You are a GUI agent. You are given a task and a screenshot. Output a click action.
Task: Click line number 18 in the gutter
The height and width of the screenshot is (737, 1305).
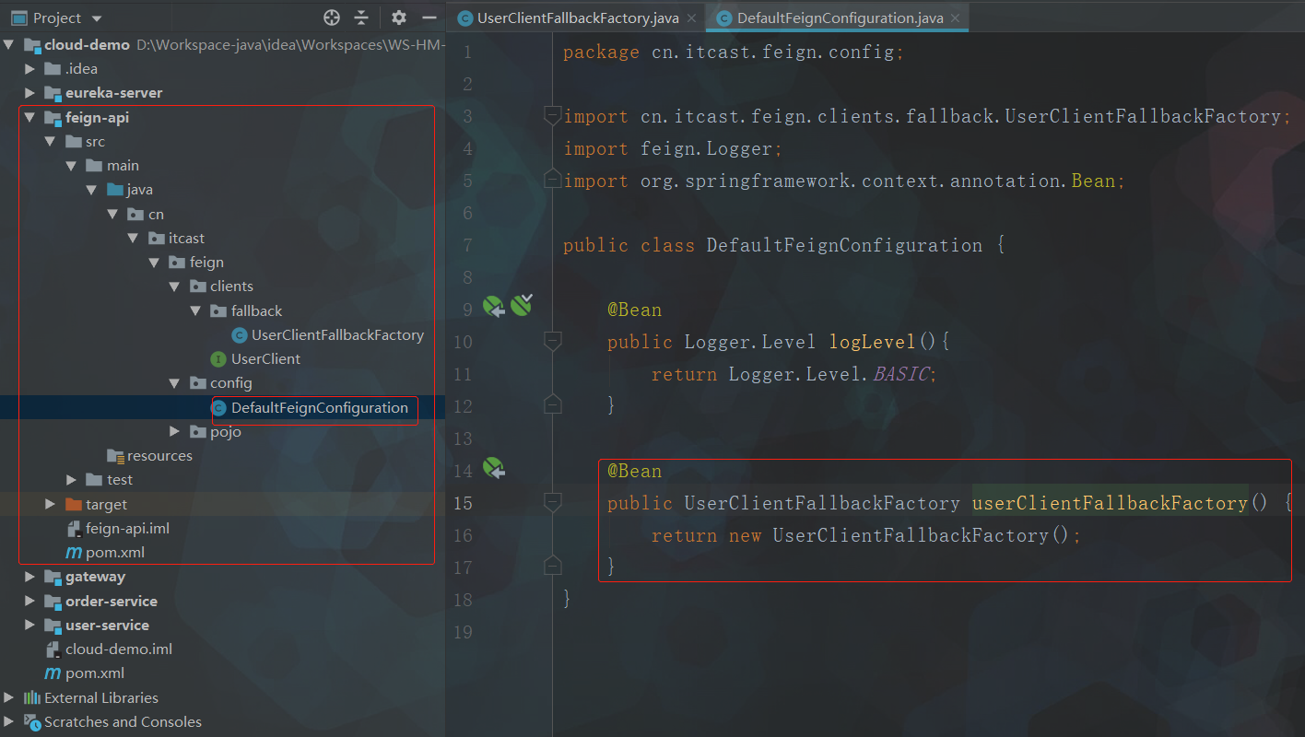point(463,600)
